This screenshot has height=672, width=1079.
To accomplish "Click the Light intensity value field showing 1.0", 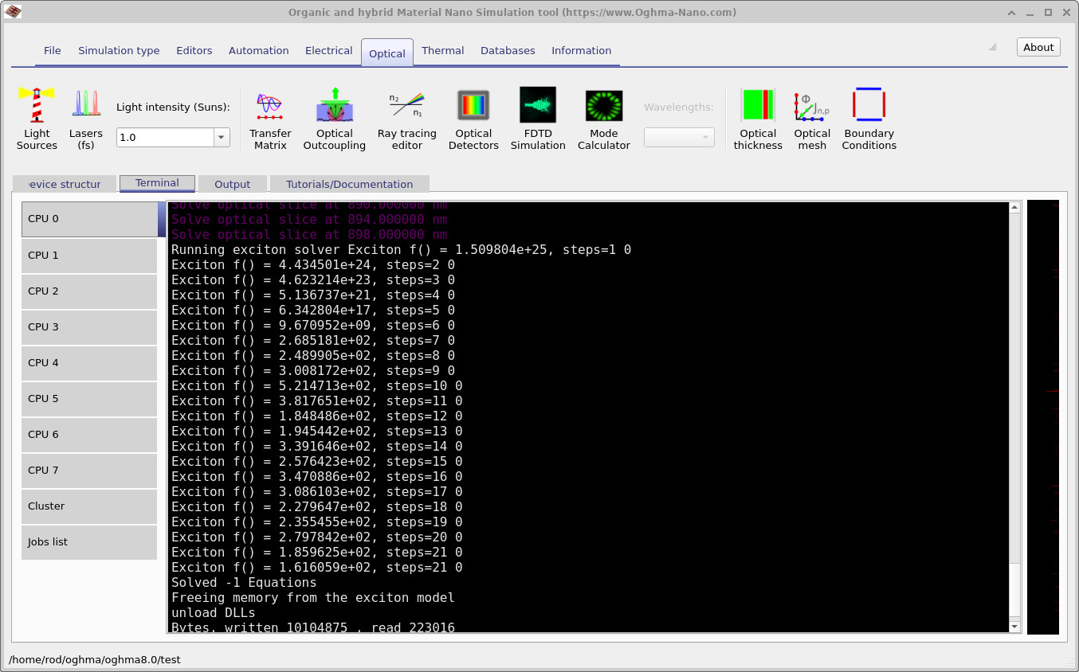I will click(x=165, y=138).
